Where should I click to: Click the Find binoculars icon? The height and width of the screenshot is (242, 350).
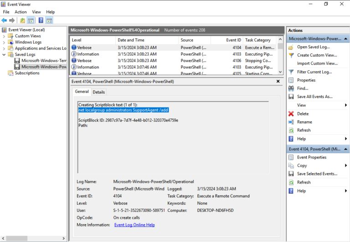291,88
